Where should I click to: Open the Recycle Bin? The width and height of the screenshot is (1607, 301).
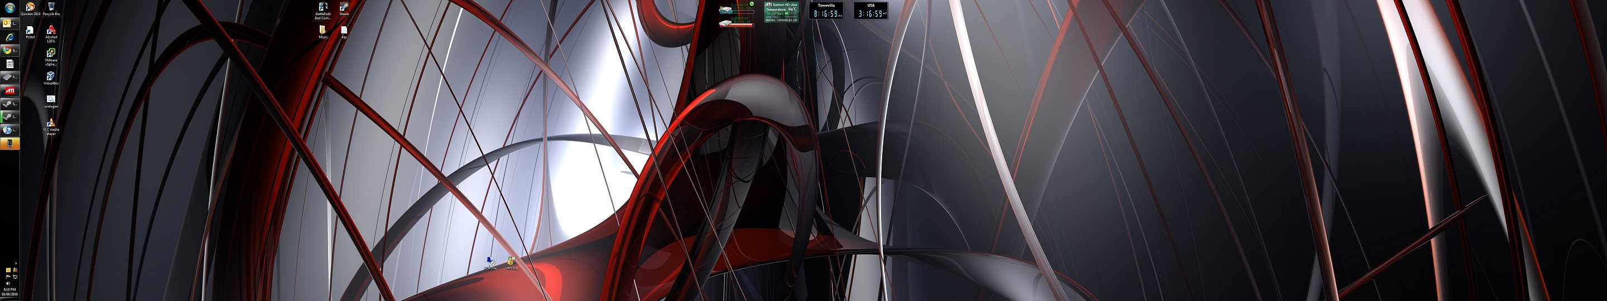51,9
